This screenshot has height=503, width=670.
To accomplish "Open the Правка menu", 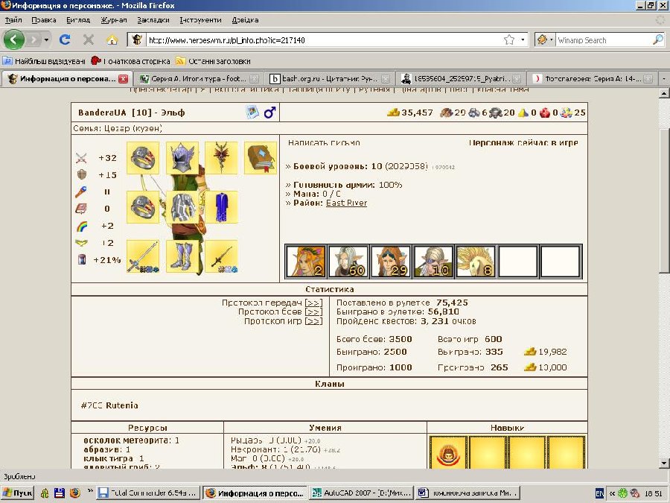I will coord(44,19).
